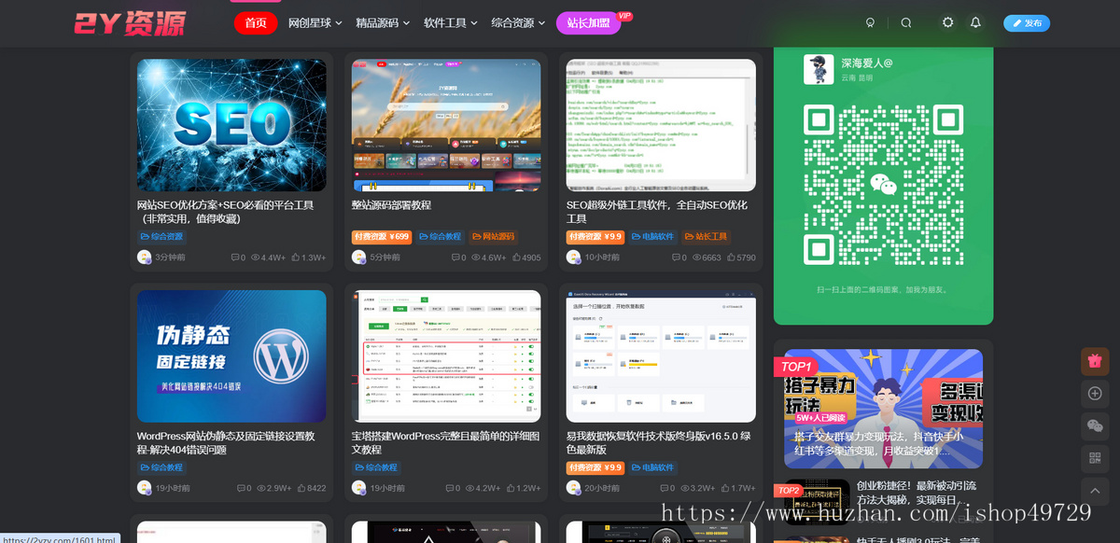
Task: Click 综合教程 tag on 宝塔搭建 card
Action: (x=377, y=467)
